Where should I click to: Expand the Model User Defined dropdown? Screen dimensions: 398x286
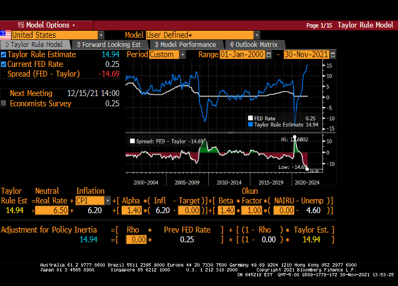pos(257,35)
